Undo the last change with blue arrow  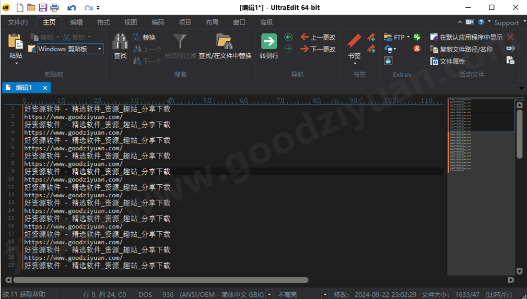(x=72, y=7)
